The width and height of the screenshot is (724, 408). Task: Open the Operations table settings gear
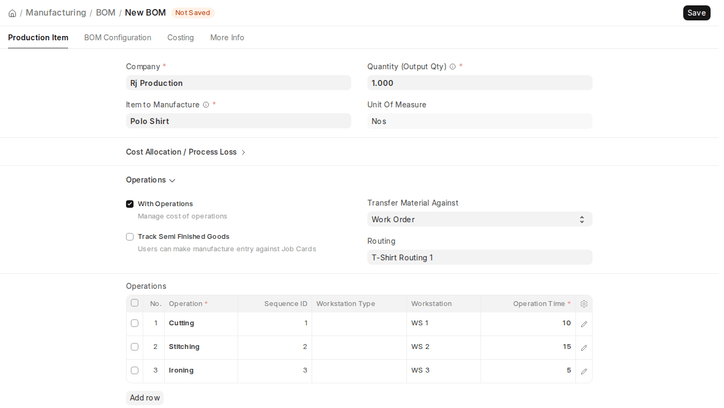(584, 304)
